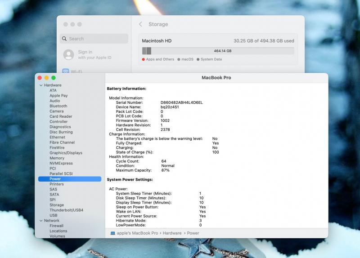
Task: Click the Apps and Others red legend dot
Action: 143,59
